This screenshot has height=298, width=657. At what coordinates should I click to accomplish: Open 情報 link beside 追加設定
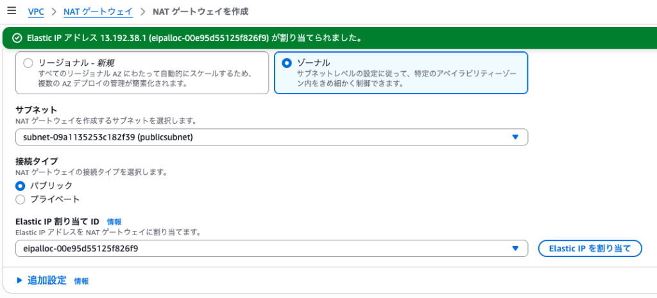pos(81,281)
